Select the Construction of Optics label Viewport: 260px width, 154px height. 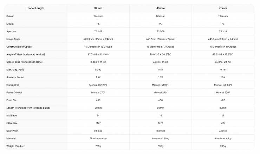pos(19,47)
